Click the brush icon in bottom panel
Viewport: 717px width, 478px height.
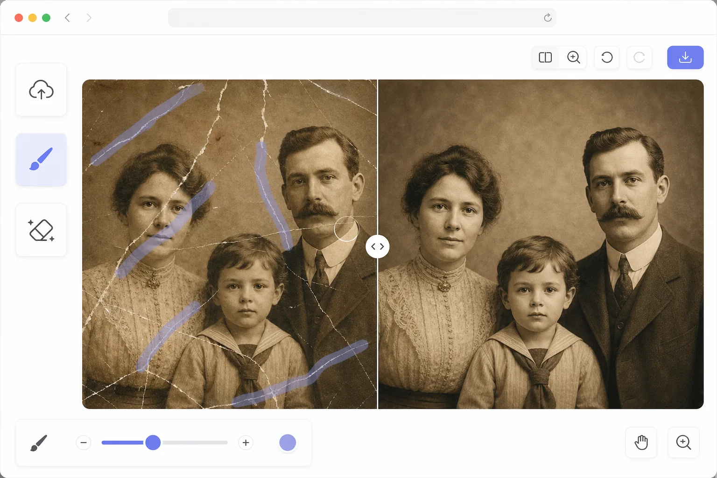39,443
